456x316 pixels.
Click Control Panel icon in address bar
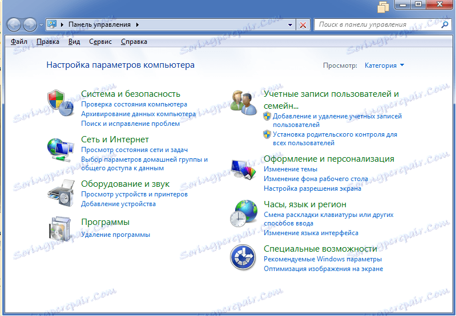52,24
